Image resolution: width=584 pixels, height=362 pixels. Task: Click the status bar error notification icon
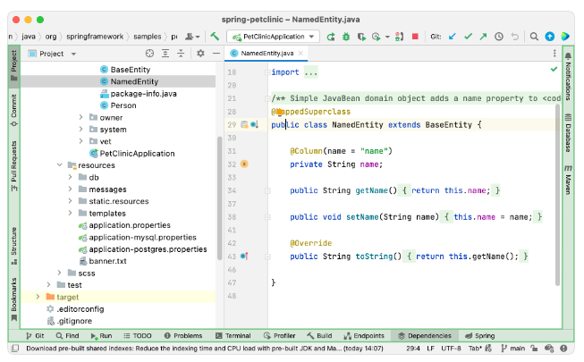563,349
